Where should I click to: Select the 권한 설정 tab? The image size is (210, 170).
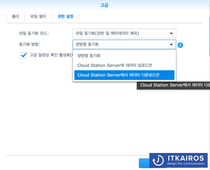[65, 17]
